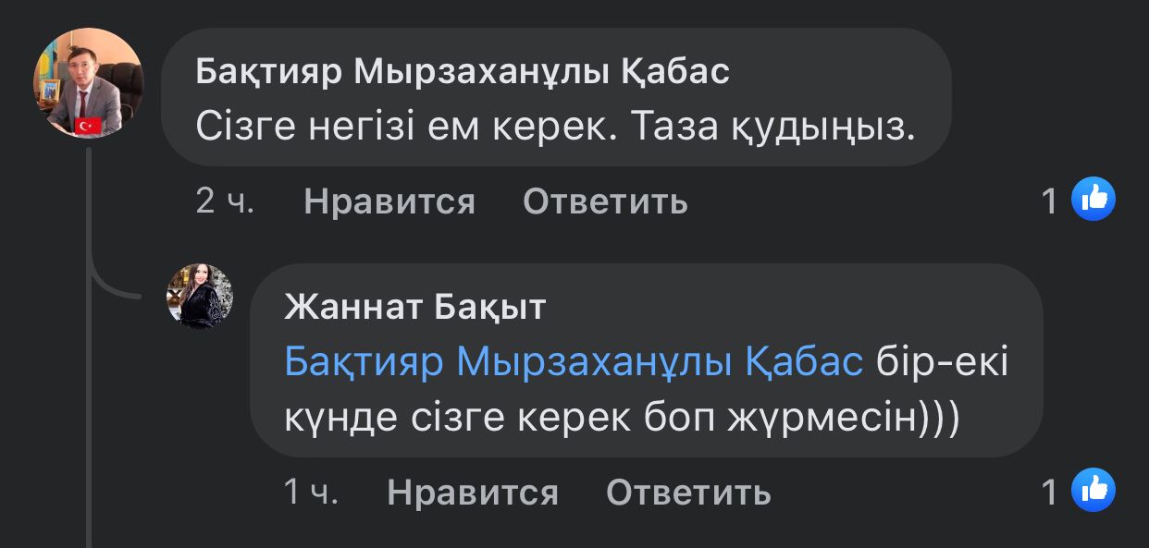1149x548 pixels.
Task: Open the '1 ч.' timestamp on the reply
Action: [311, 493]
